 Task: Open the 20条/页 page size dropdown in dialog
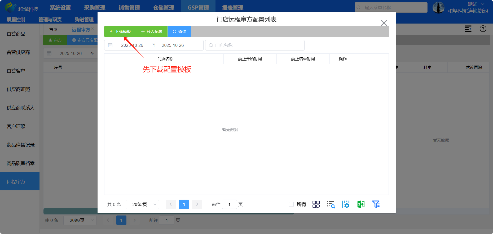click(142, 204)
